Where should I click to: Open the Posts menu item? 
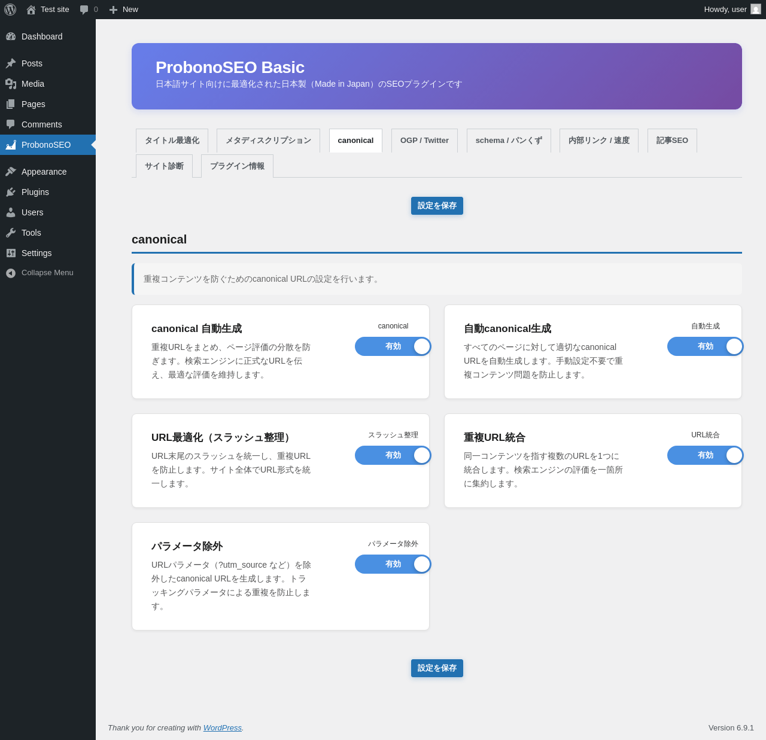click(48, 63)
